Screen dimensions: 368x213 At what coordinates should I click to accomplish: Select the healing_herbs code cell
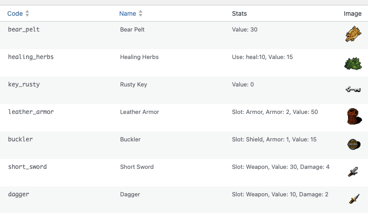tap(31, 57)
